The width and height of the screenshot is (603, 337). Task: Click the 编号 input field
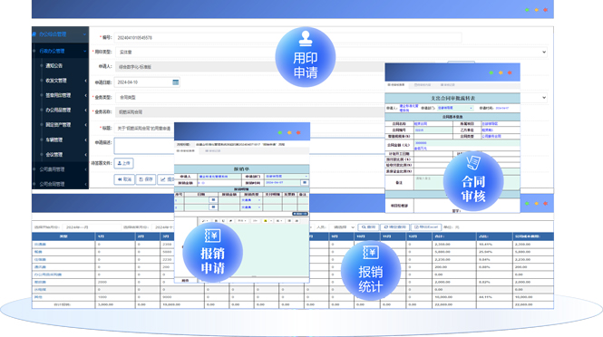click(287, 38)
